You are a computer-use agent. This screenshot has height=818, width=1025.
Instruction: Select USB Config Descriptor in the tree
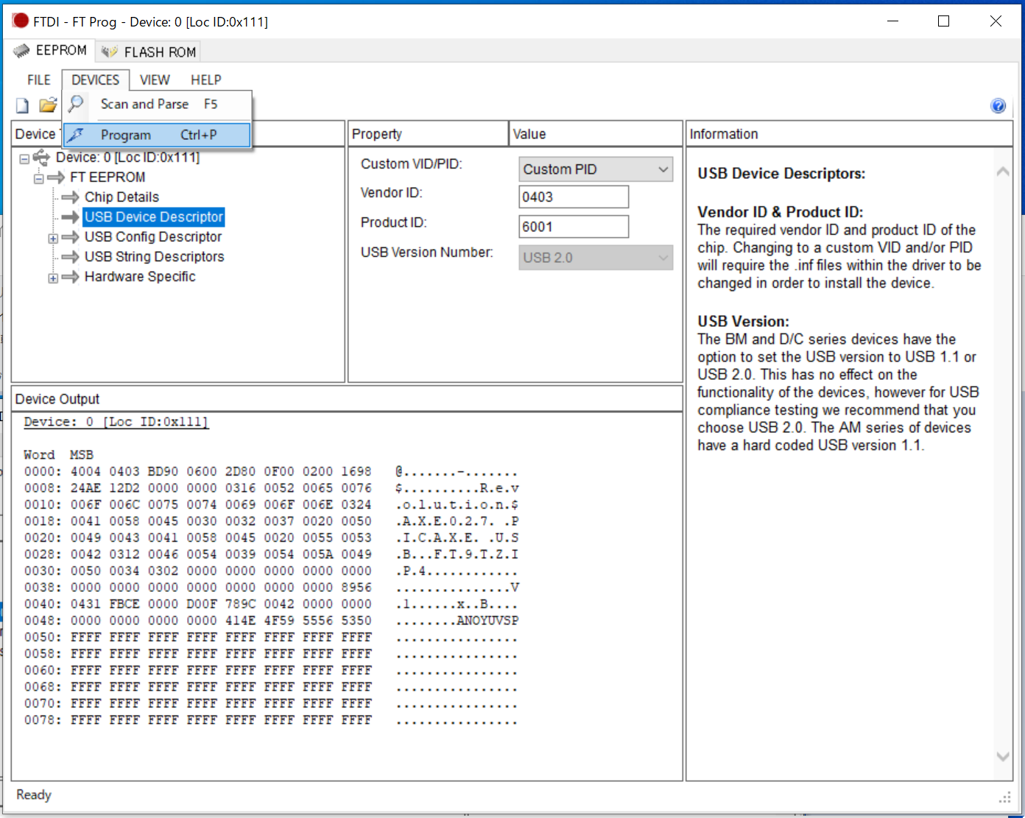point(153,236)
